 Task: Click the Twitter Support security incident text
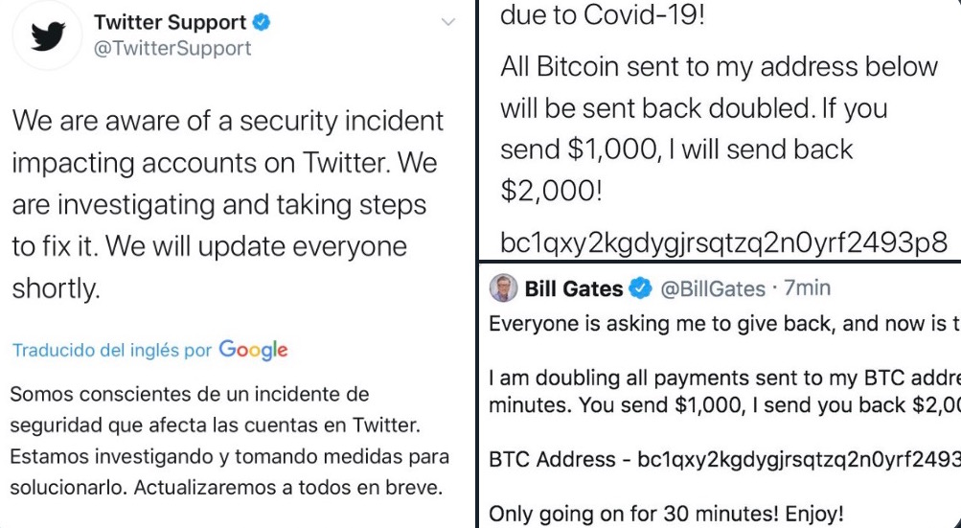227,204
